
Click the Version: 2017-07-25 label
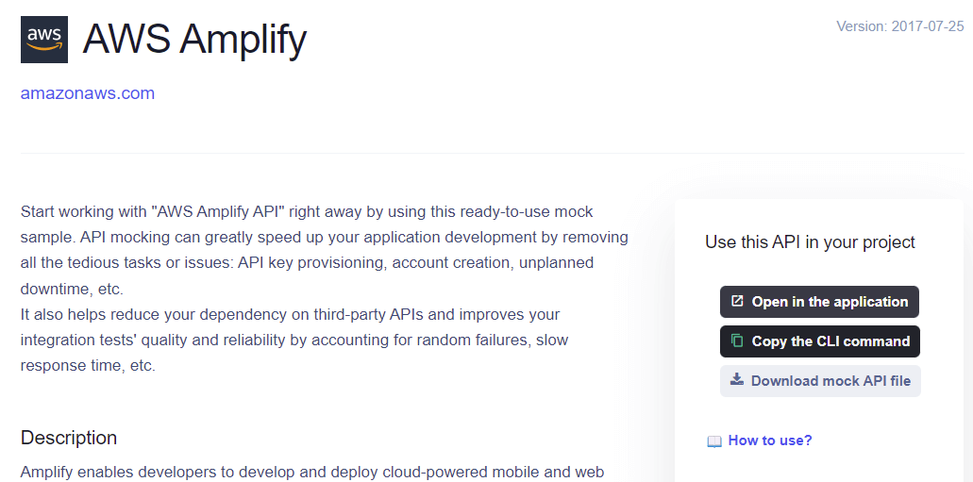pyautogui.click(x=899, y=26)
